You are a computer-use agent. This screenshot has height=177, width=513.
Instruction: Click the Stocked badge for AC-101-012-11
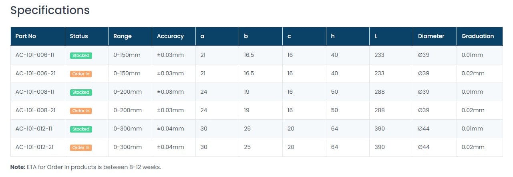coord(81,129)
